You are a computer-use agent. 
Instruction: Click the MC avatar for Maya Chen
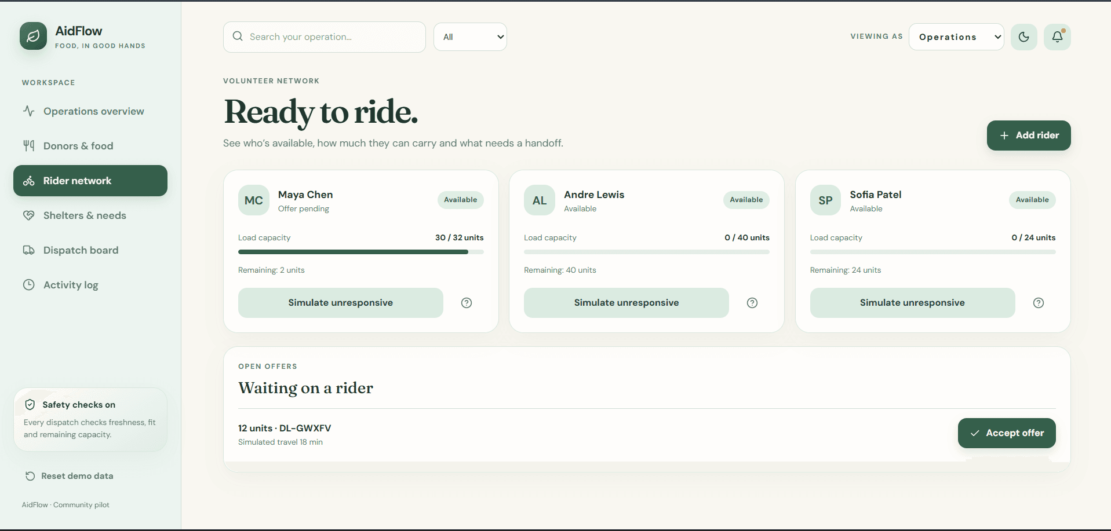point(254,200)
